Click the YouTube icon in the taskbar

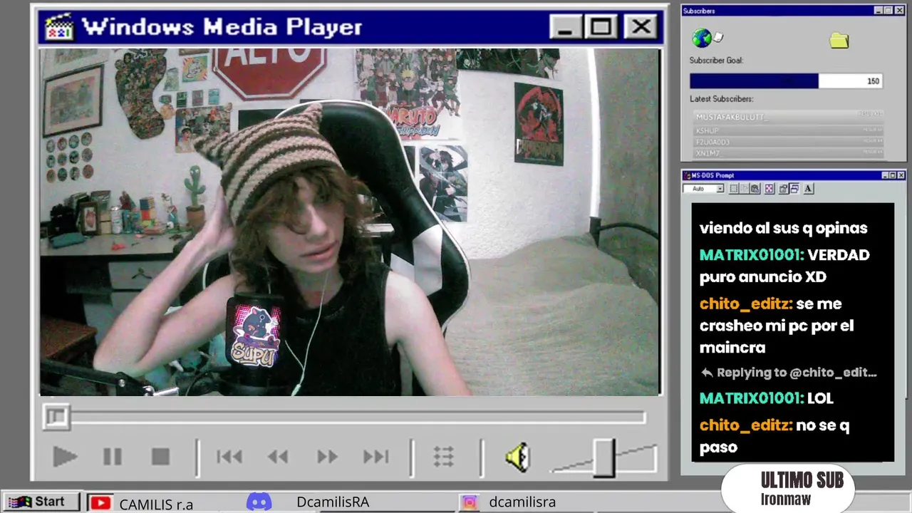coord(100,503)
